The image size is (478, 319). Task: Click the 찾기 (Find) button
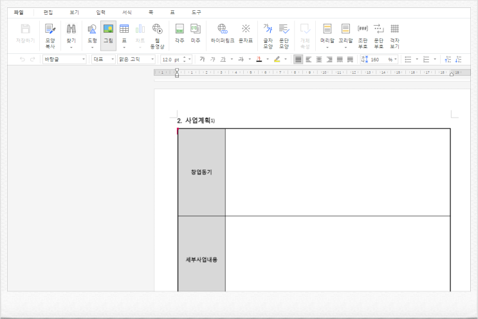pyautogui.click(x=71, y=33)
